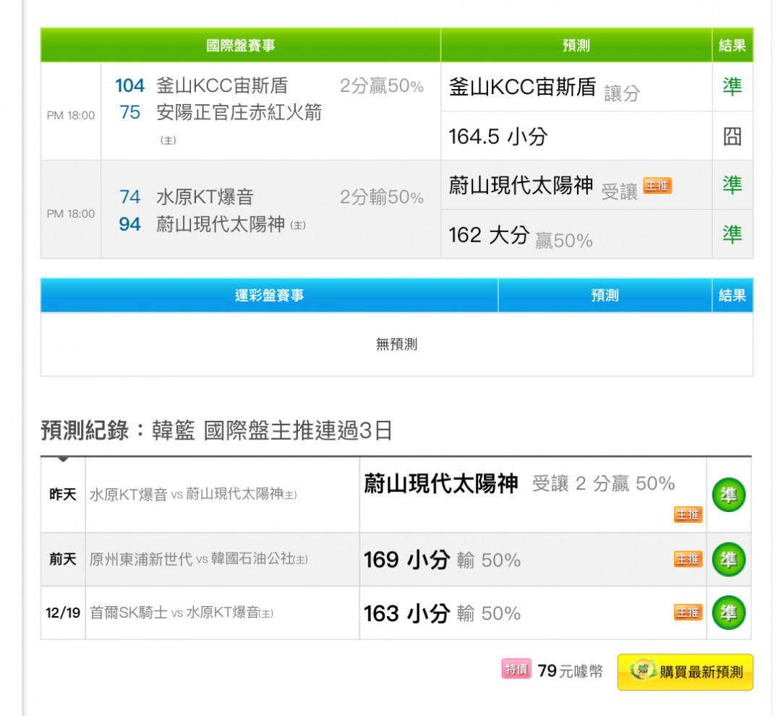Image resolution: width=781 pixels, height=716 pixels.
Task: Click prediction 釜山KCC宙斯盾 讓分
Action: [545, 88]
